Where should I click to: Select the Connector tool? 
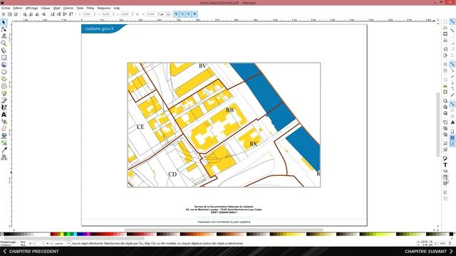click(4, 157)
